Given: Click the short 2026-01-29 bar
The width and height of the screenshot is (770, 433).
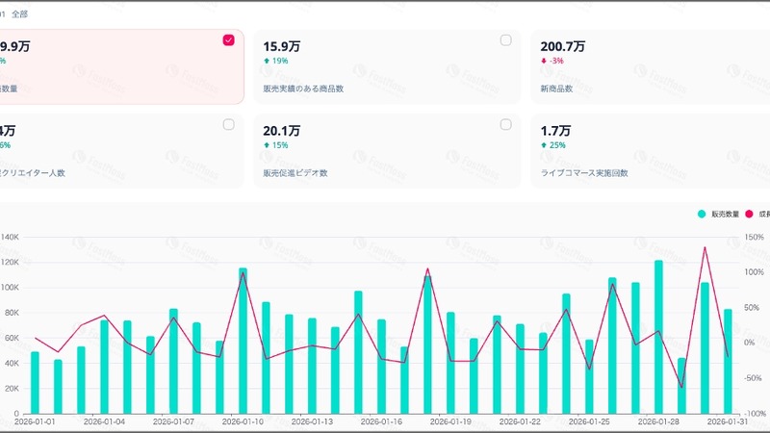Looking at the screenshot, I should (681, 386).
